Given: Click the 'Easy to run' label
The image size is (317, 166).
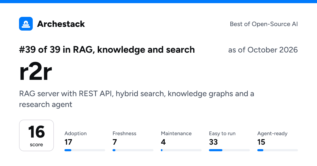Looking at the screenshot, I should (222, 134).
